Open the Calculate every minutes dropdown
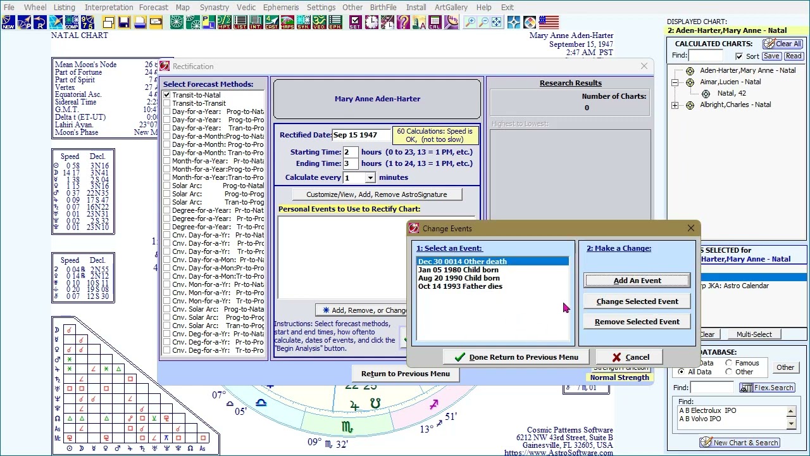The width and height of the screenshot is (810, 456). 370,178
